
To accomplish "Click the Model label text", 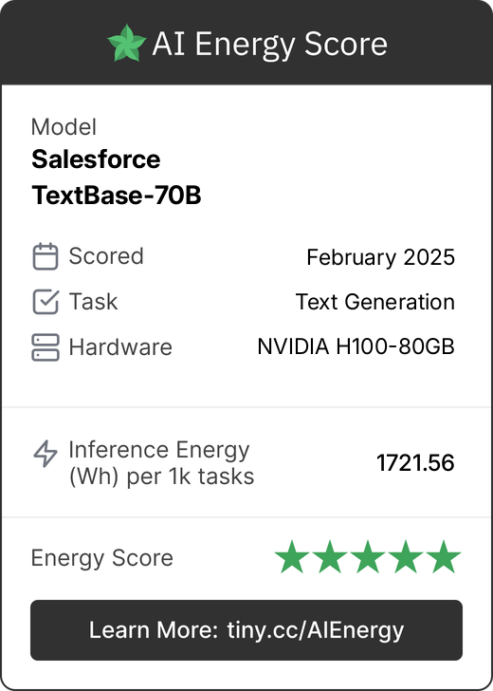I will pos(64,127).
